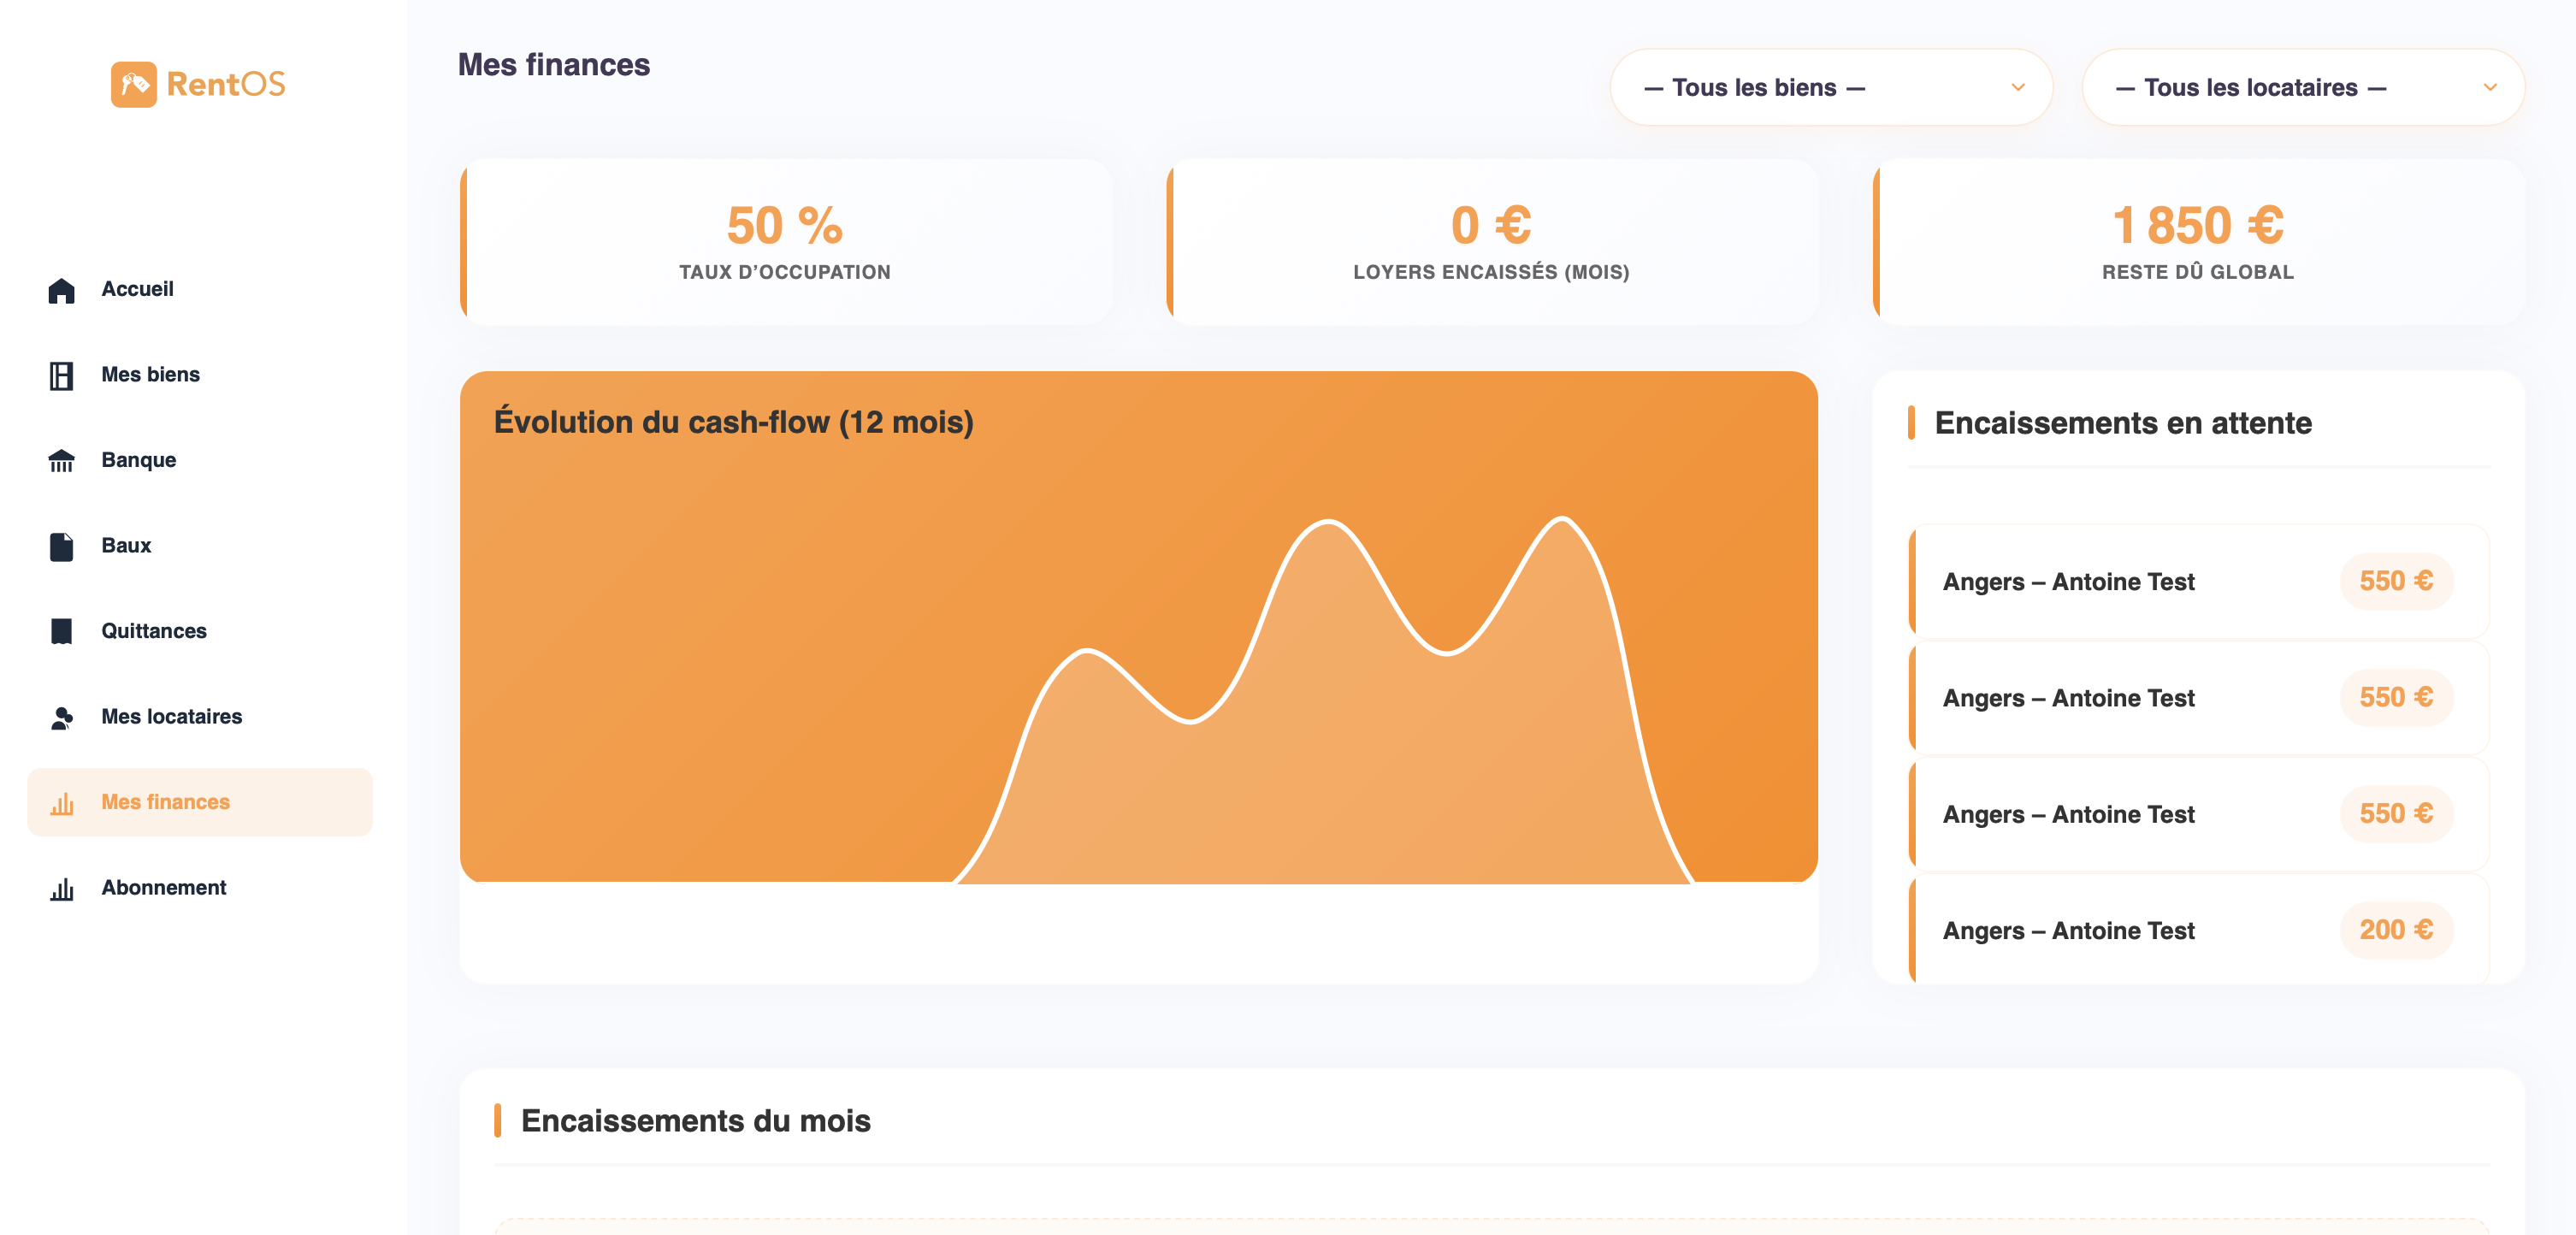Click the highest peak of the cash-flow chart
The image size is (2576, 1235).
coord(1562,519)
